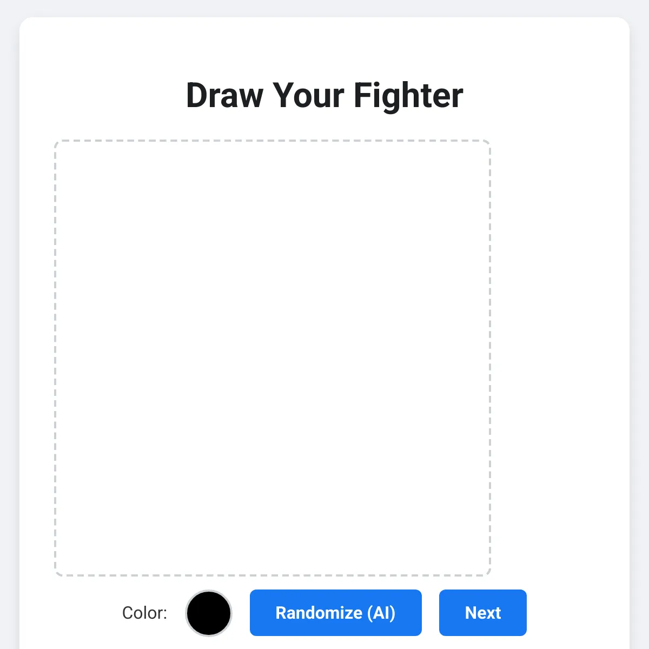Viewport: 649px width, 649px height.
Task: Click the Color: label
Action: click(x=145, y=613)
